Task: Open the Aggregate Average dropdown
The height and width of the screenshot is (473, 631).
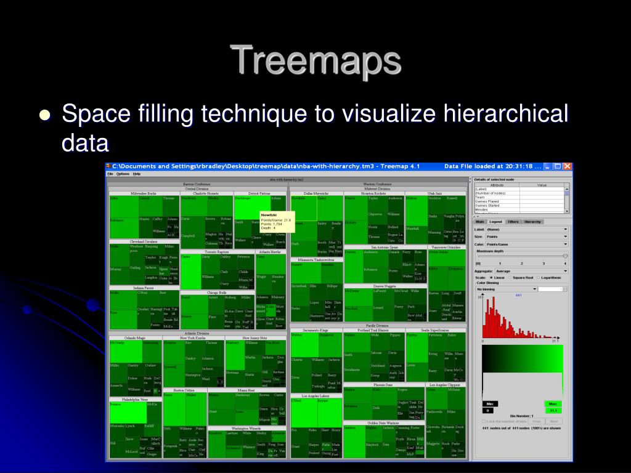Action: (x=532, y=271)
